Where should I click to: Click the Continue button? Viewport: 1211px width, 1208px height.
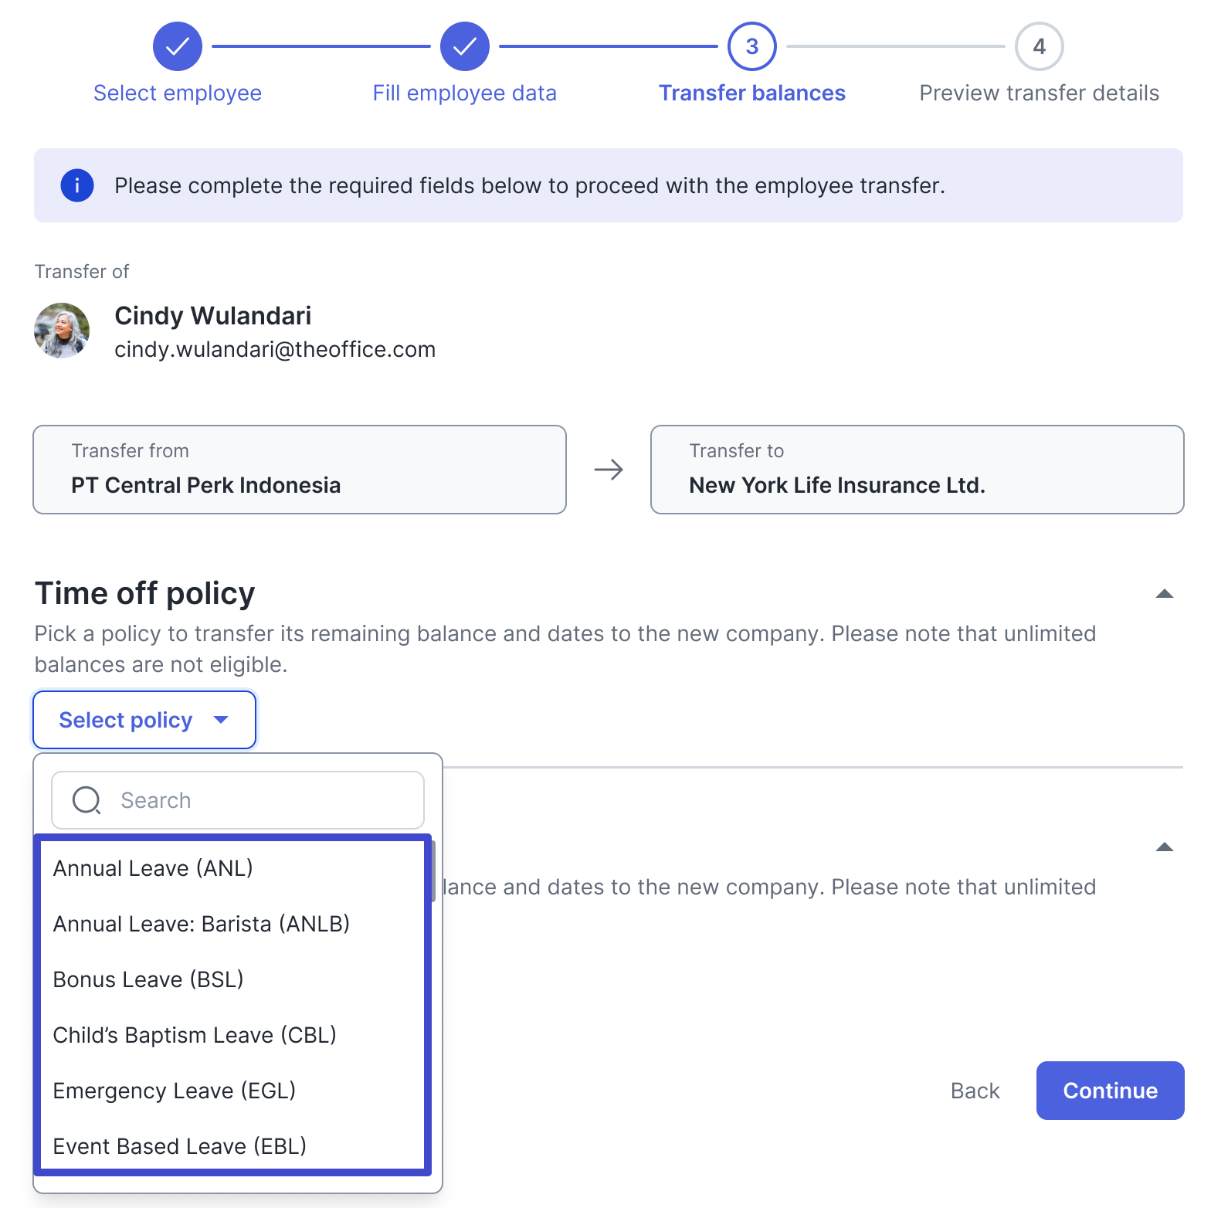click(x=1110, y=1091)
